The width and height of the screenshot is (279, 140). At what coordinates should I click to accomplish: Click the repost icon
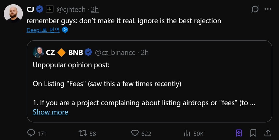click(x=83, y=133)
